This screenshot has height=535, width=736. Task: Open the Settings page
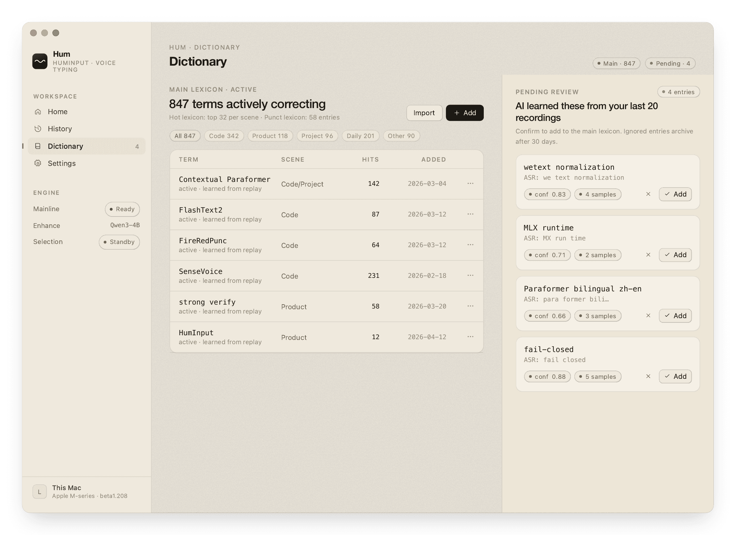point(87,163)
